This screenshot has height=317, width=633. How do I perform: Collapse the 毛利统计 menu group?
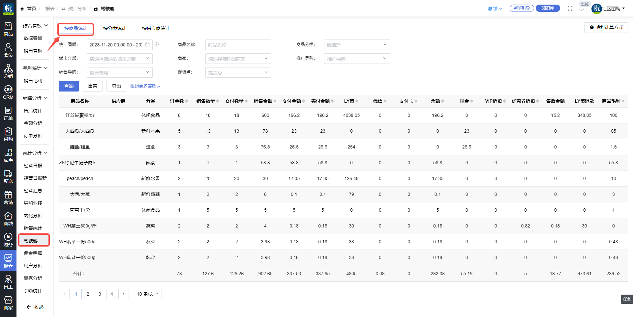coord(35,68)
